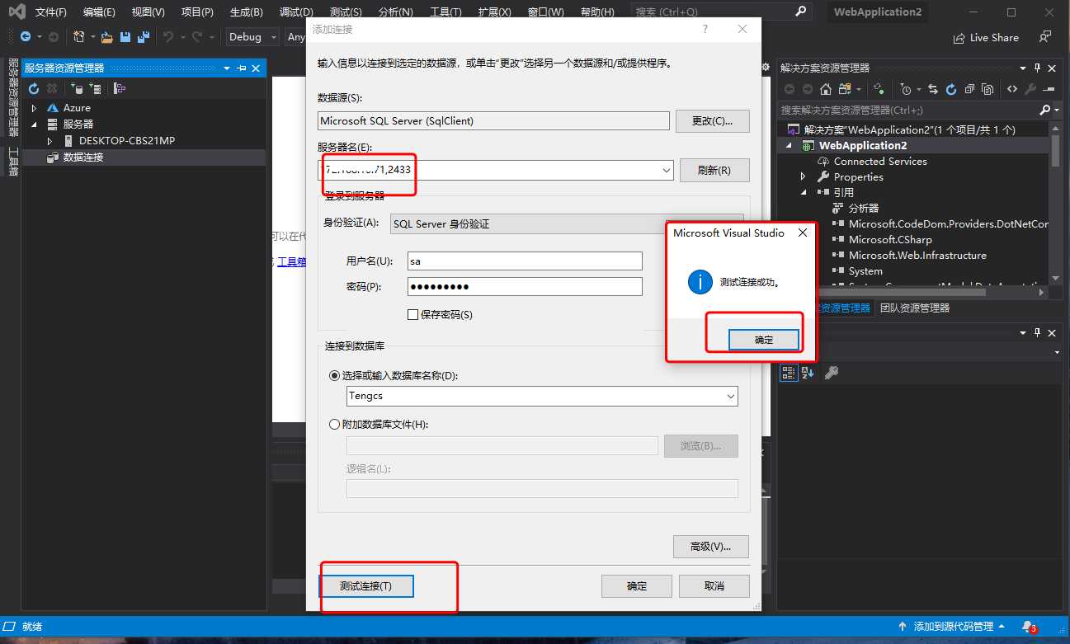Click the 测试连接(T) button

click(365, 586)
